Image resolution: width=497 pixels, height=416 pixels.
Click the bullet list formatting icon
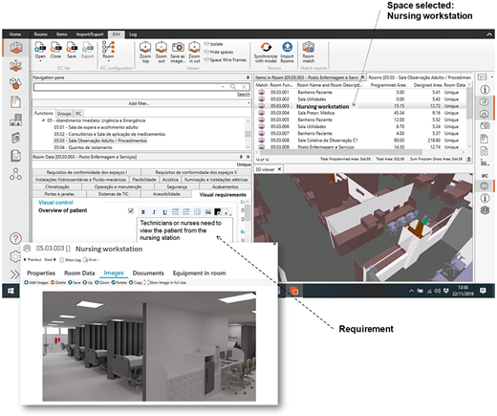(x=175, y=212)
